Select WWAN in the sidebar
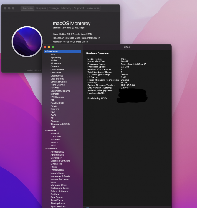The height and width of the screenshot is (208, 197). pos(54,143)
